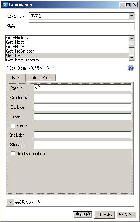Screen dimensions: 140x222
Task: Switch to the LiteralPath tab
Action: 41,78
